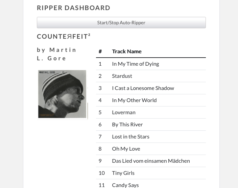Select 'Lost in the Stars' track
The height and width of the screenshot is (188, 238).
click(130, 136)
